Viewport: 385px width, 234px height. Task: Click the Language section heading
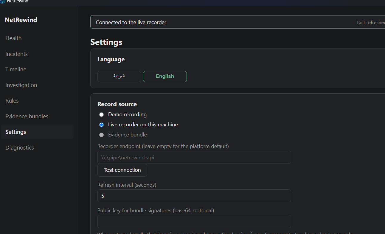click(111, 59)
